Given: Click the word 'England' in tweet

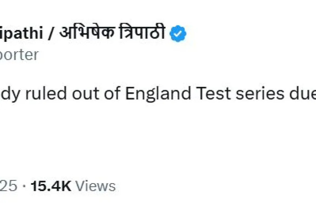Looking at the screenshot, I should [x=158, y=93].
